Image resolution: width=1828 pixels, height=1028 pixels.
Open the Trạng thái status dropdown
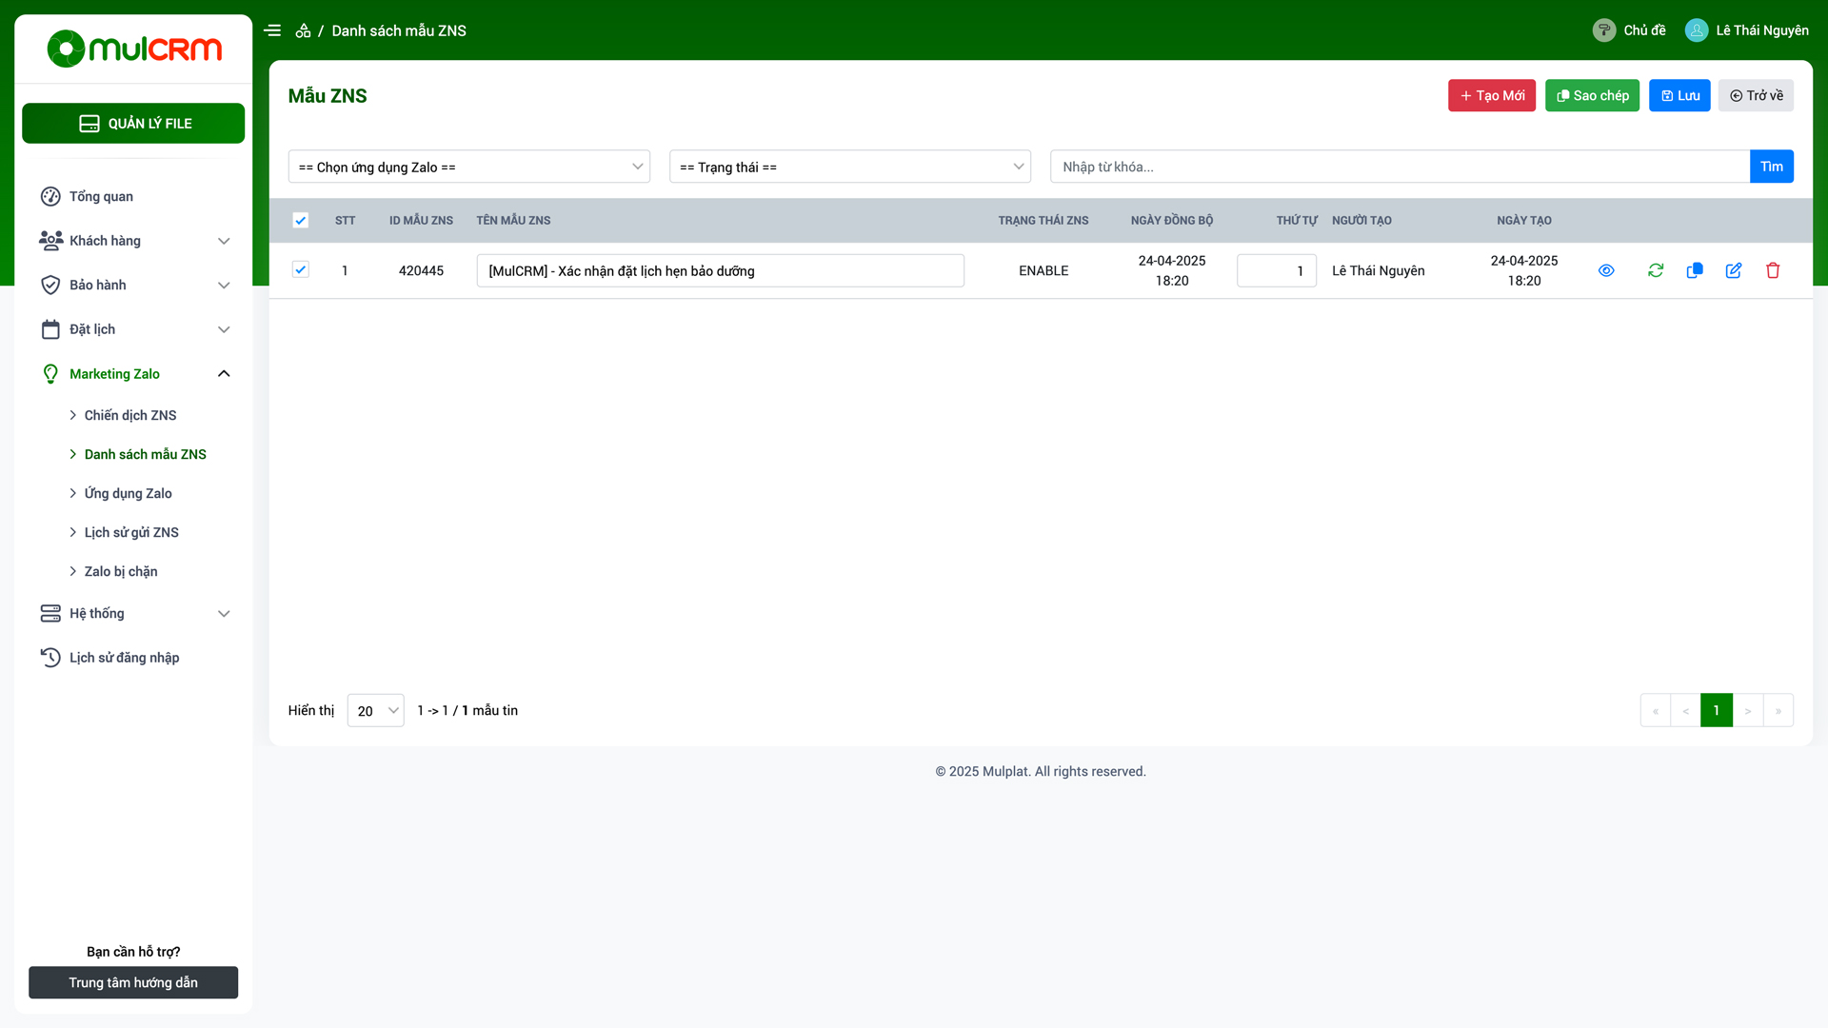[x=849, y=167]
